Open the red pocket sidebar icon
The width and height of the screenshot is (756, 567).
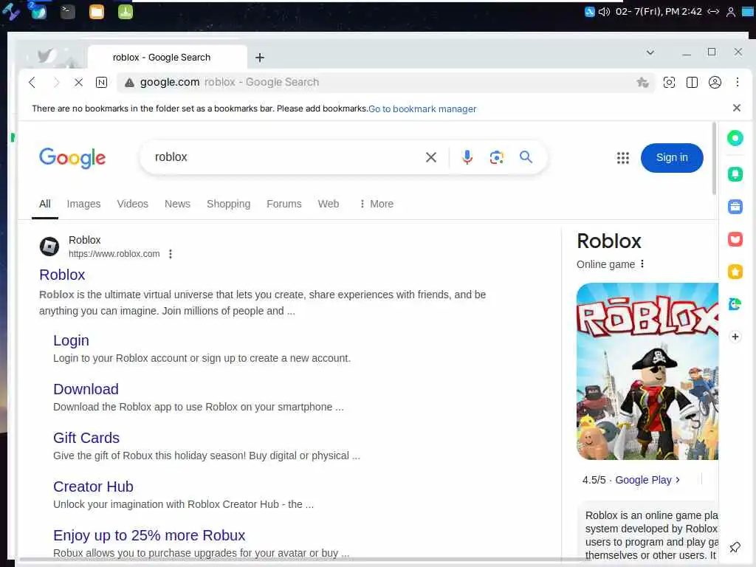(735, 239)
